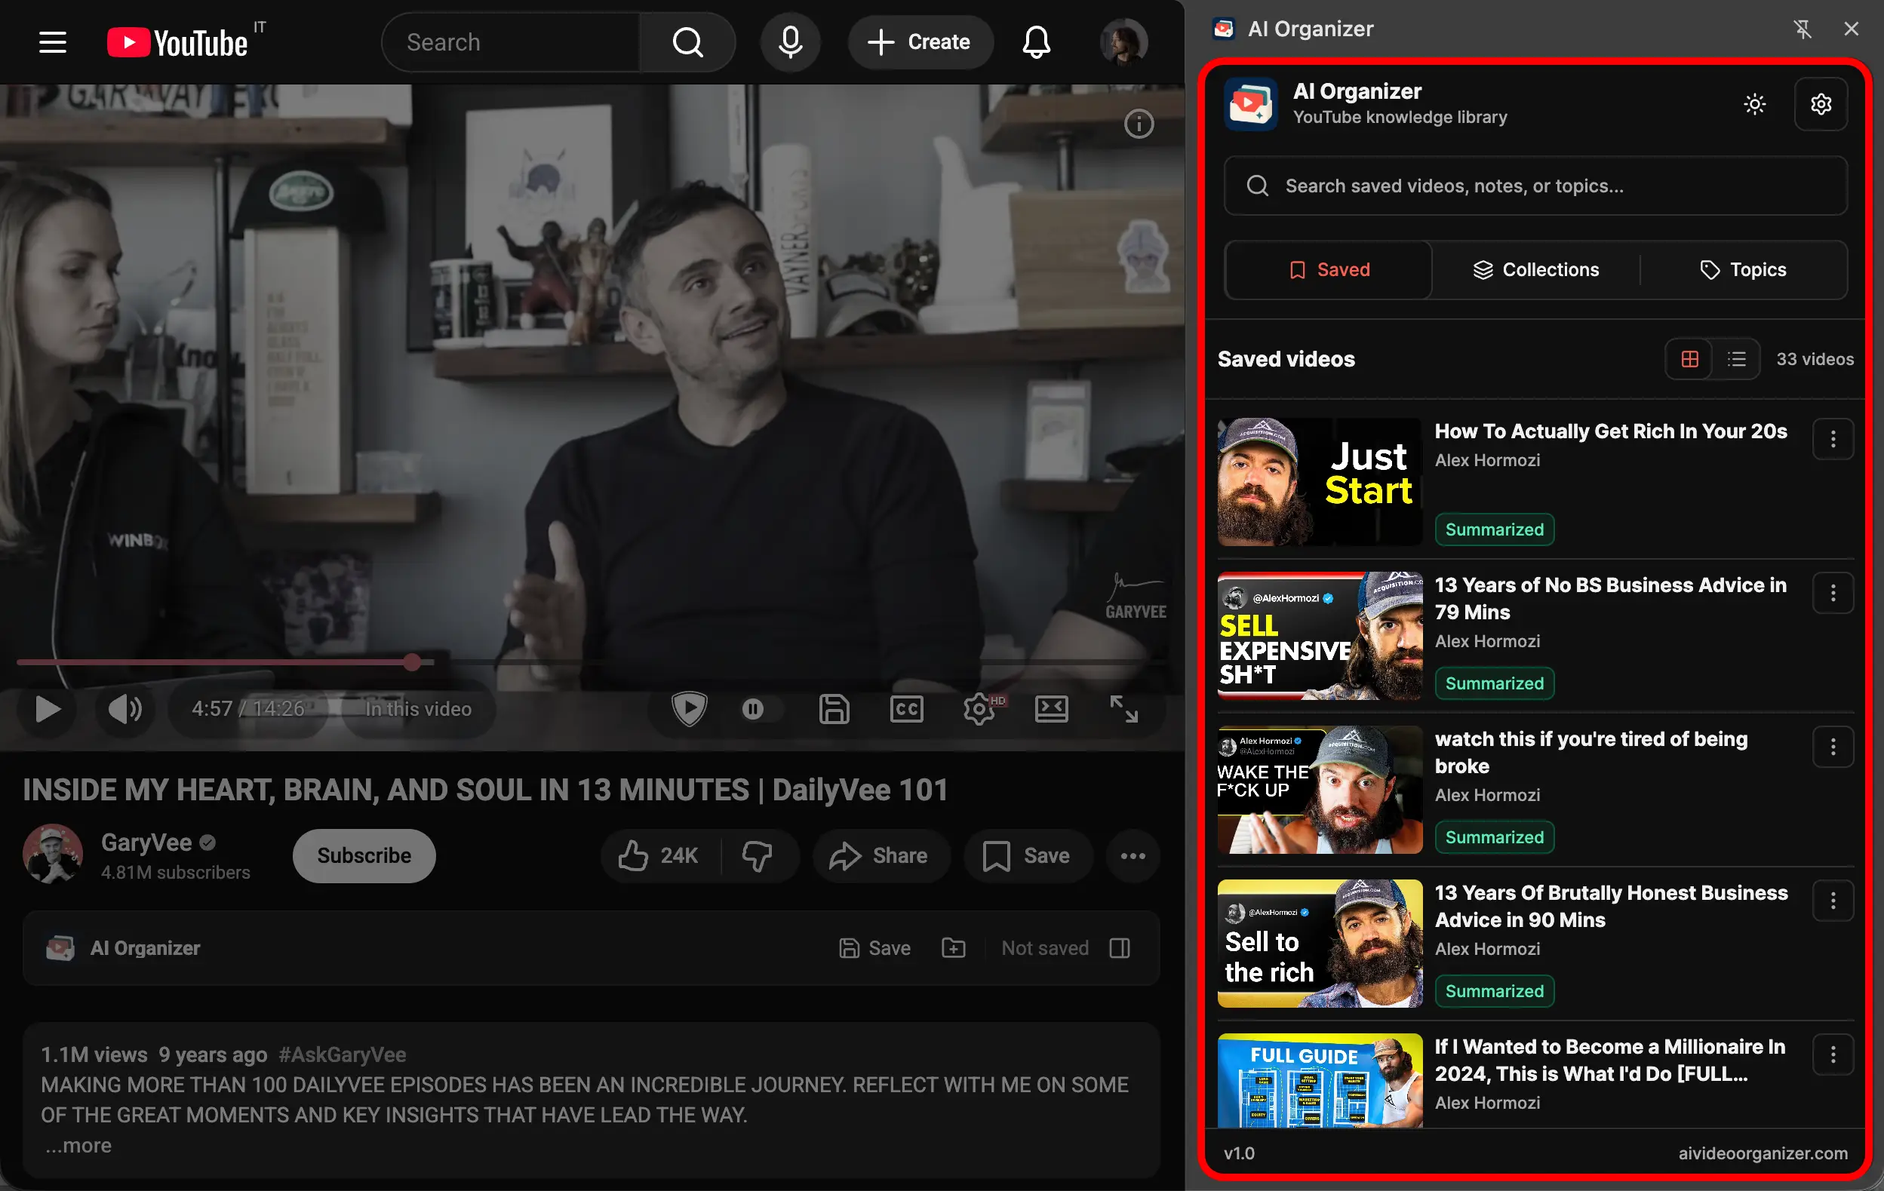Open the In this video chapters
The height and width of the screenshot is (1191, 1884).
pos(418,708)
